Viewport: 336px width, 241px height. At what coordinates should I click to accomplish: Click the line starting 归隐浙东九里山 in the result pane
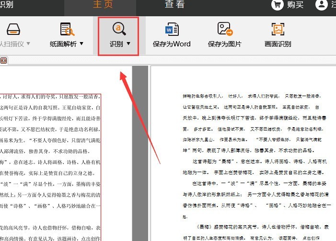(x=252, y=140)
